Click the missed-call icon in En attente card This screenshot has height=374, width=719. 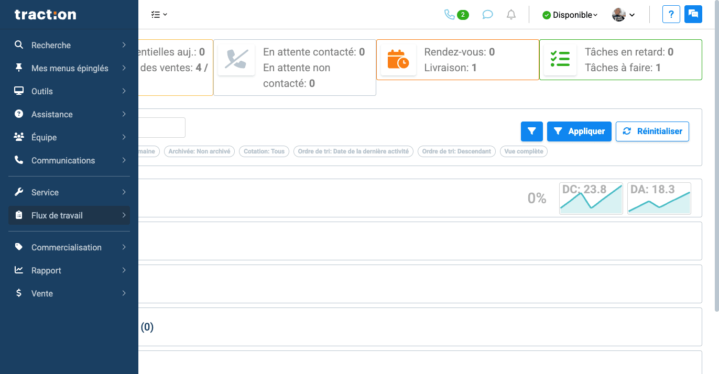(x=236, y=60)
